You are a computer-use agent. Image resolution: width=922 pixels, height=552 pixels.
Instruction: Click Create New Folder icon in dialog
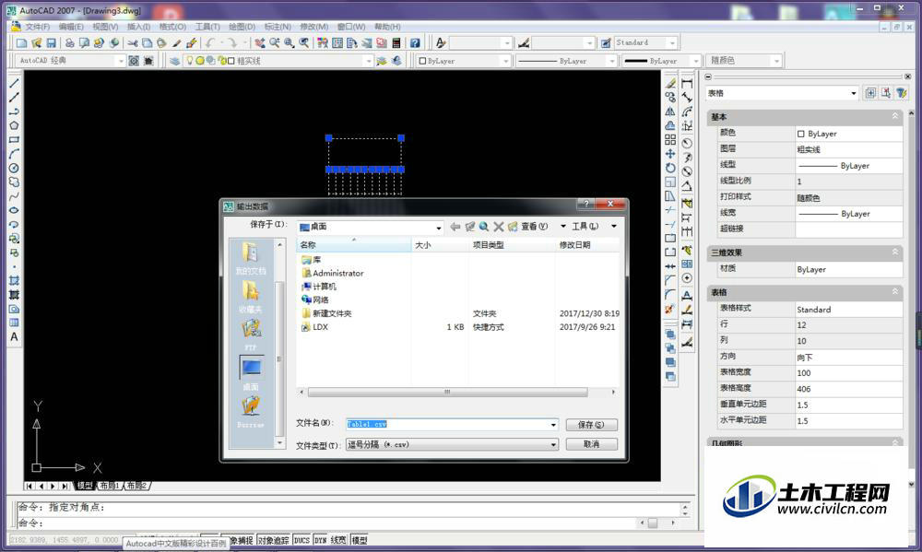pyautogui.click(x=513, y=227)
